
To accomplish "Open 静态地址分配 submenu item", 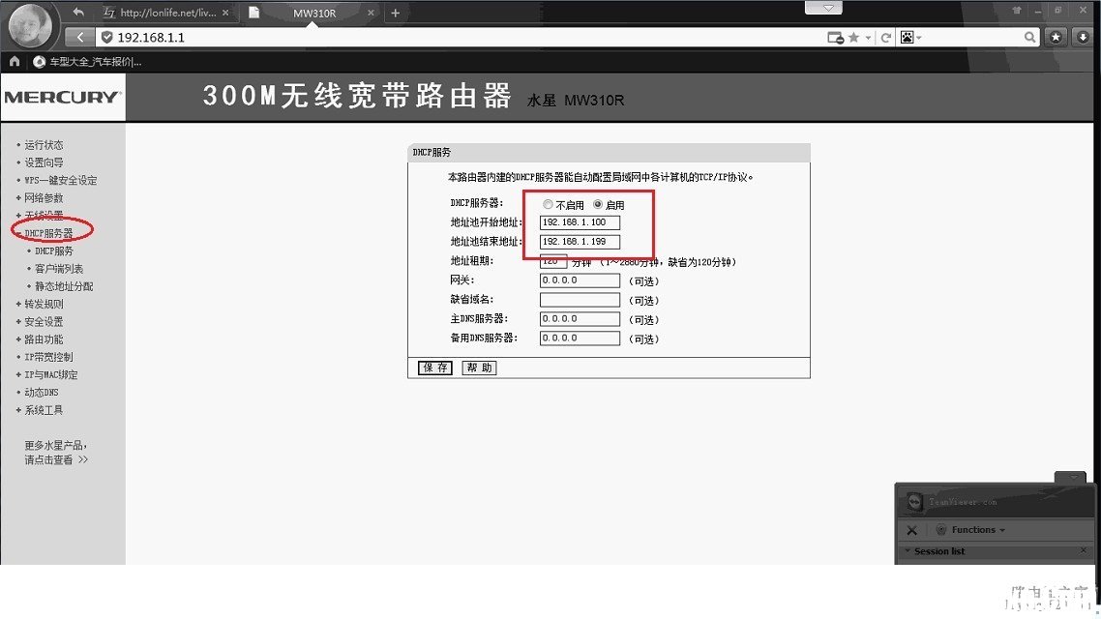I will [64, 286].
